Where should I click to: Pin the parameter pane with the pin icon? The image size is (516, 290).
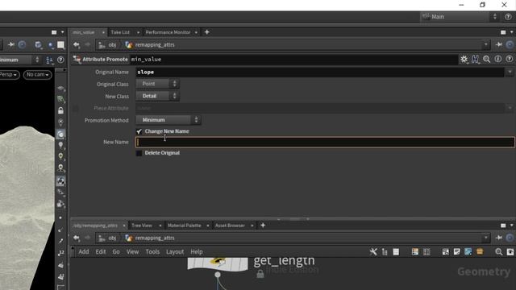[499, 45]
